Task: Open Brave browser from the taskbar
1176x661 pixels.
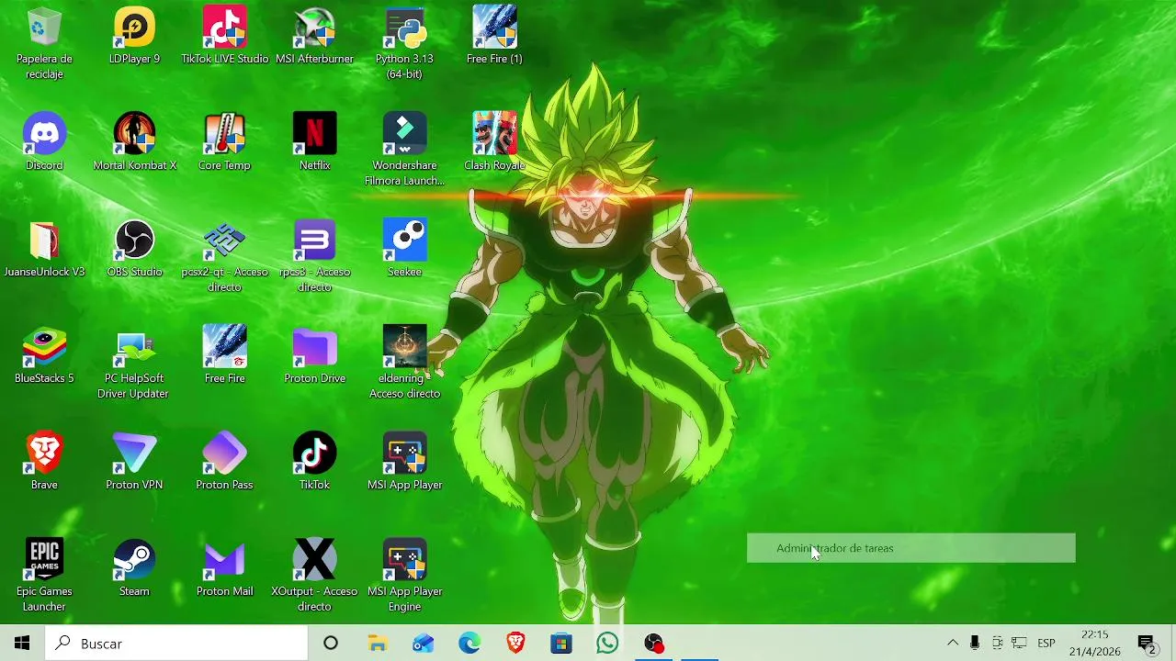Action: (x=515, y=644)
